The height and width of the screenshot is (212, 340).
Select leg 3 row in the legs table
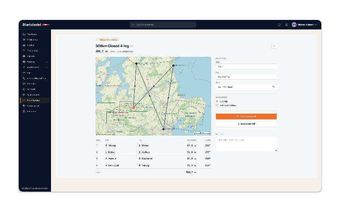click(x=153, y=159)
